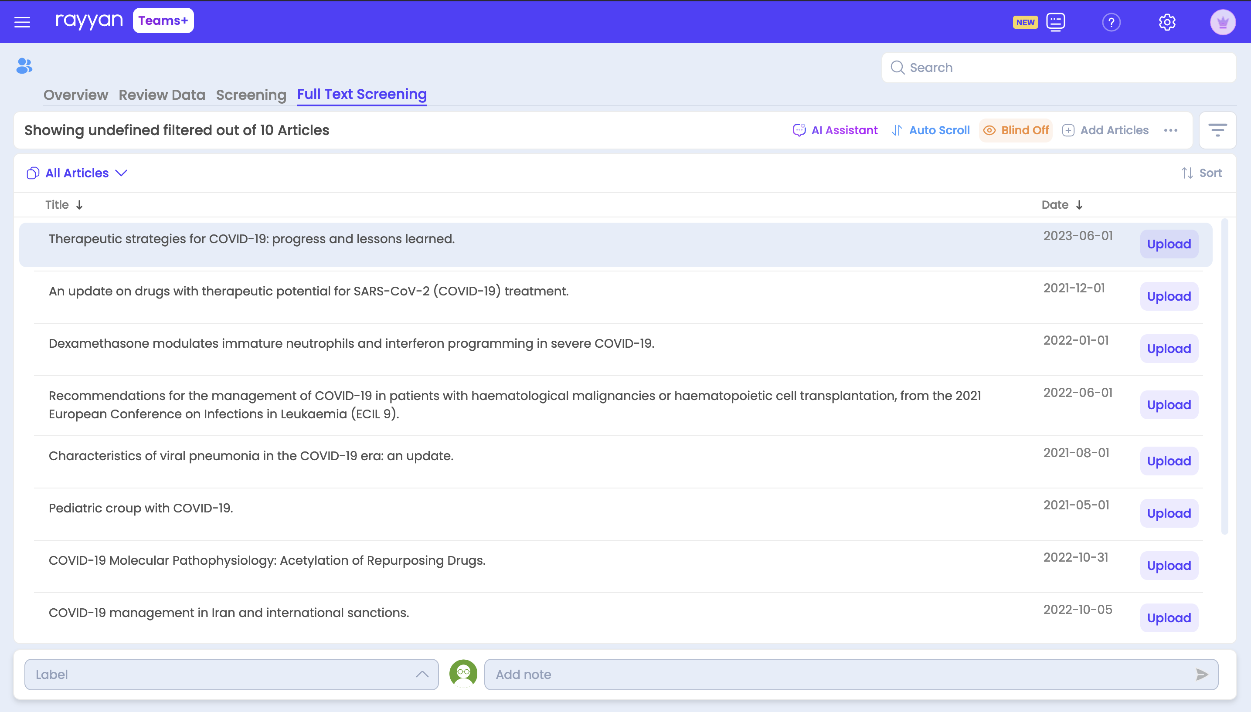This screenshot has height=712, width=1251.
Task: Open the Overview tab
Action: point(75,95)
